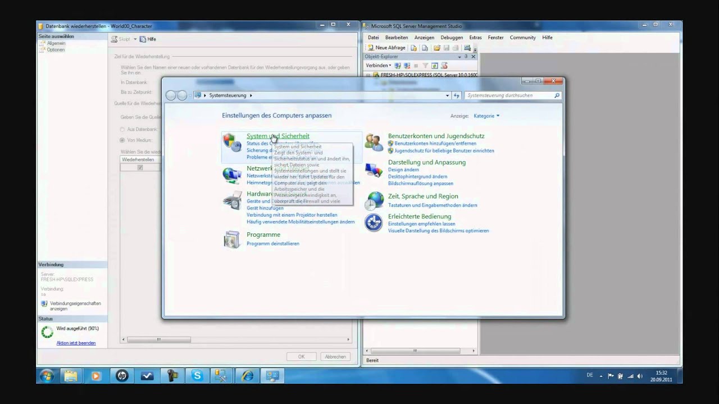Click the Erleichterte Bedienung icon
719x404 pixels.
374,223
